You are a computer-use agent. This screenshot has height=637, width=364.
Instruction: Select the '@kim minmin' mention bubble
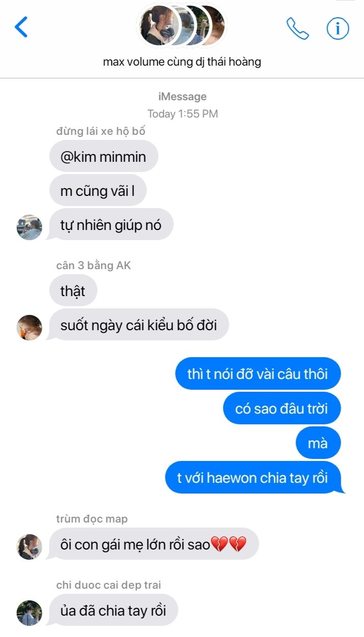click(104, 156)
